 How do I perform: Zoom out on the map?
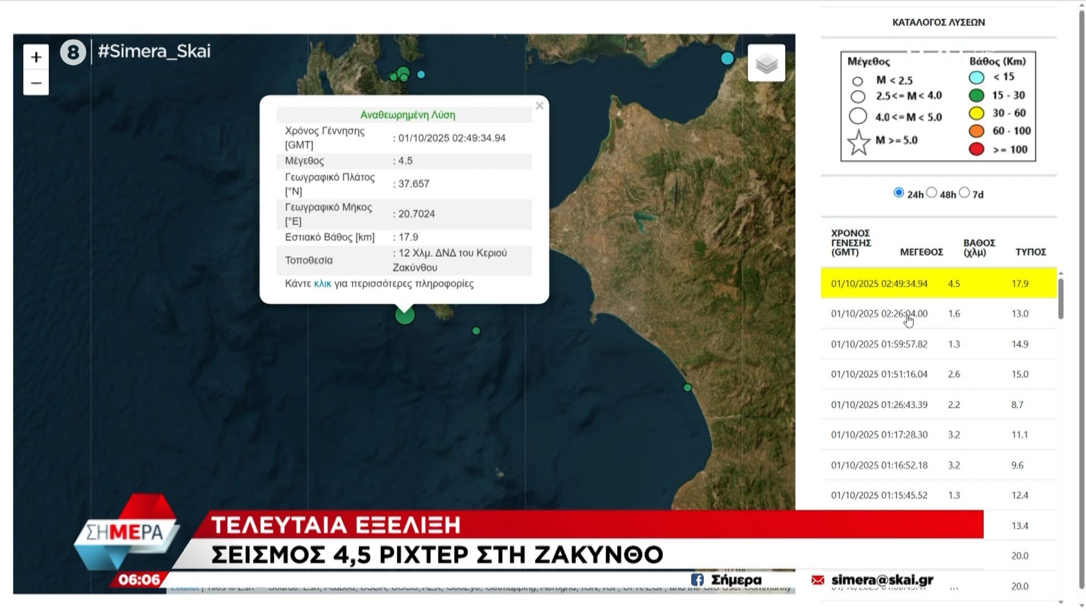pos(36,83)
